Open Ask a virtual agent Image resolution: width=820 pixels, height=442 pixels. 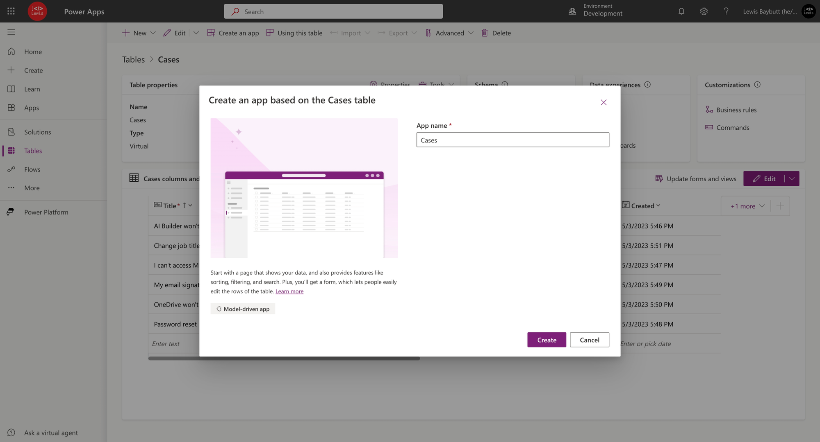pyautogui.click(x=51, y=433)
